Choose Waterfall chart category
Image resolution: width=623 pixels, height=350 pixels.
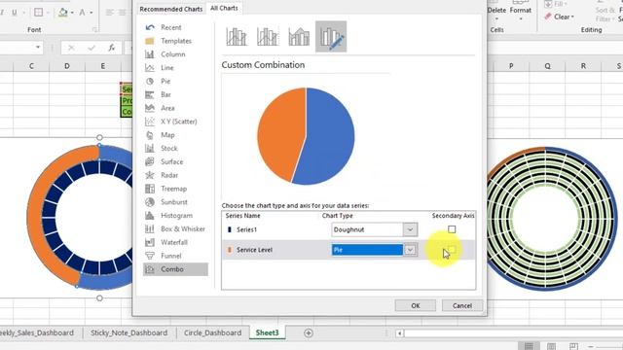click(175, 242)
